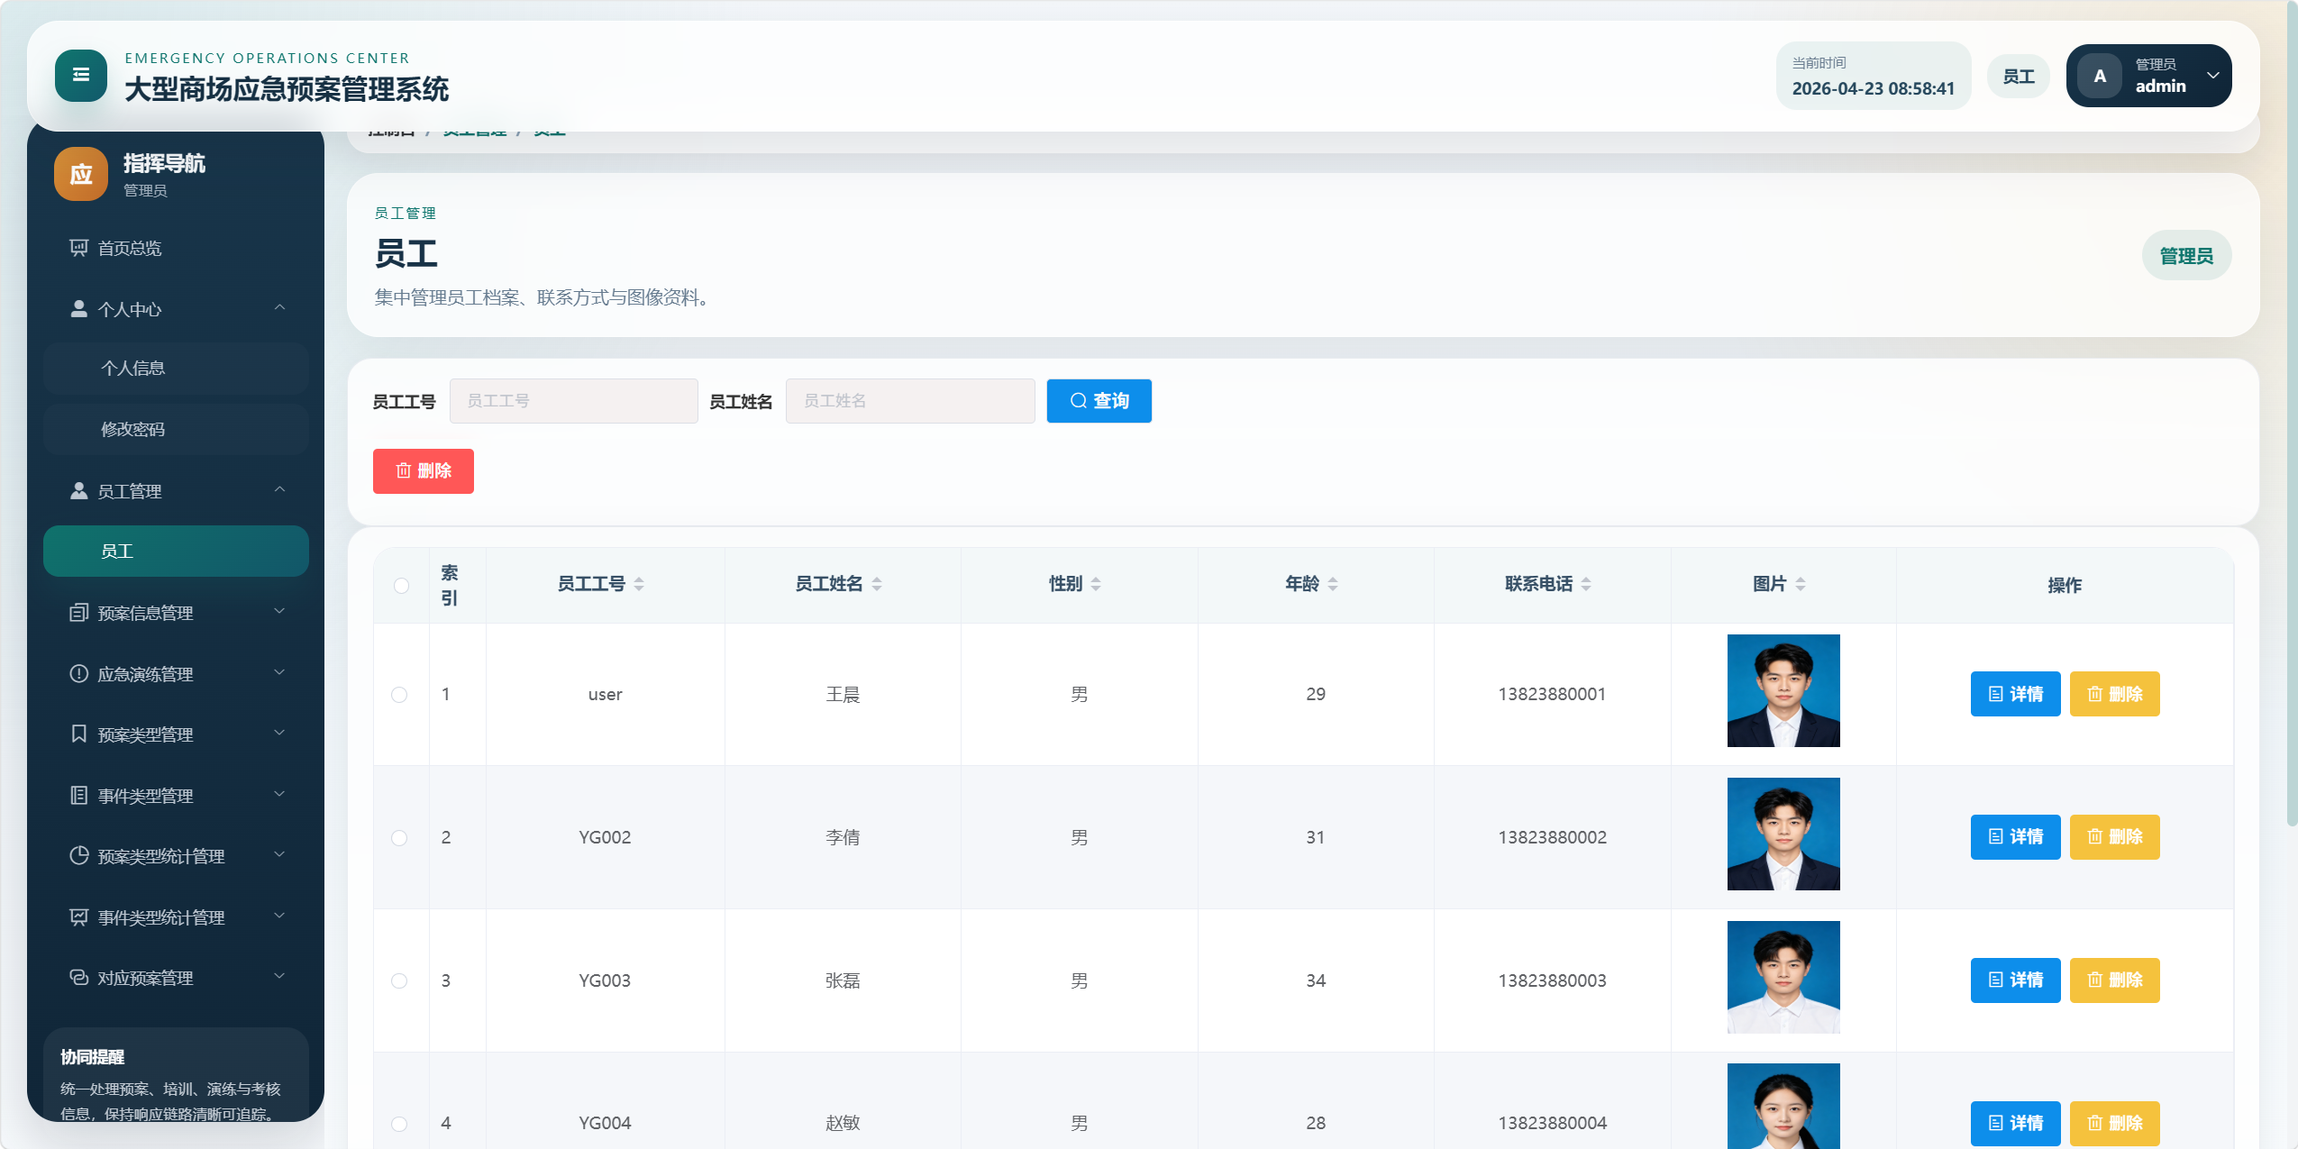Click the hamburger menu icon in header
The image size is (2298, 1149).
pos(80,76)
